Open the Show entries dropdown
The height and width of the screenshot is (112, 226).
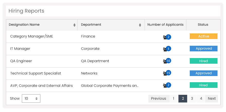point(31,98)
